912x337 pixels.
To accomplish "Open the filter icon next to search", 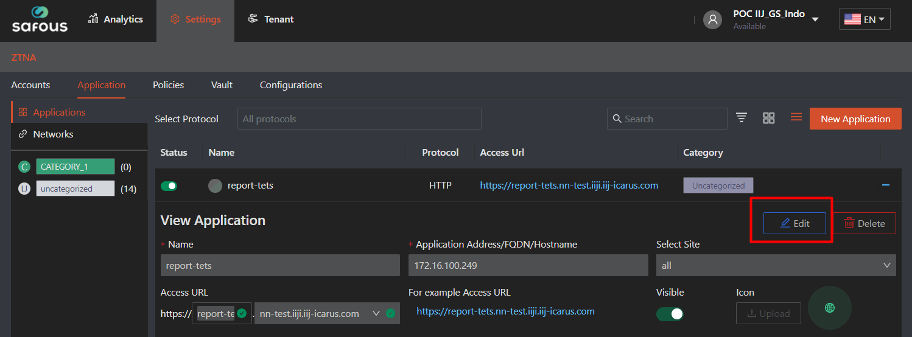I will tap(742, 118).
